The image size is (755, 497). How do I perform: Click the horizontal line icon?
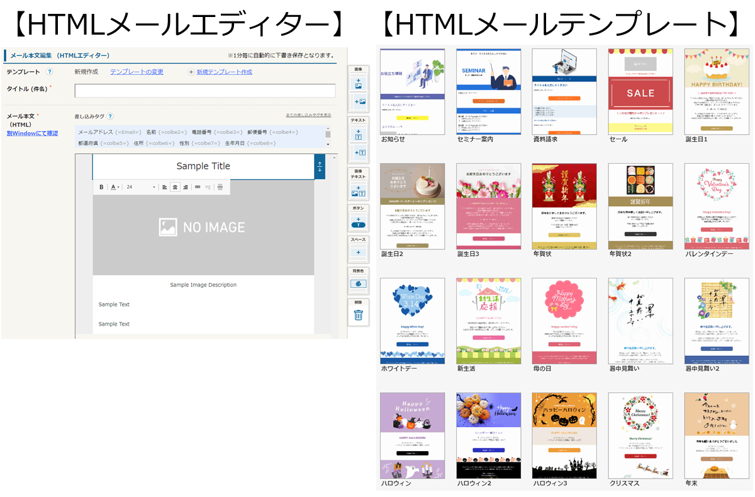(x=220, y=187)
